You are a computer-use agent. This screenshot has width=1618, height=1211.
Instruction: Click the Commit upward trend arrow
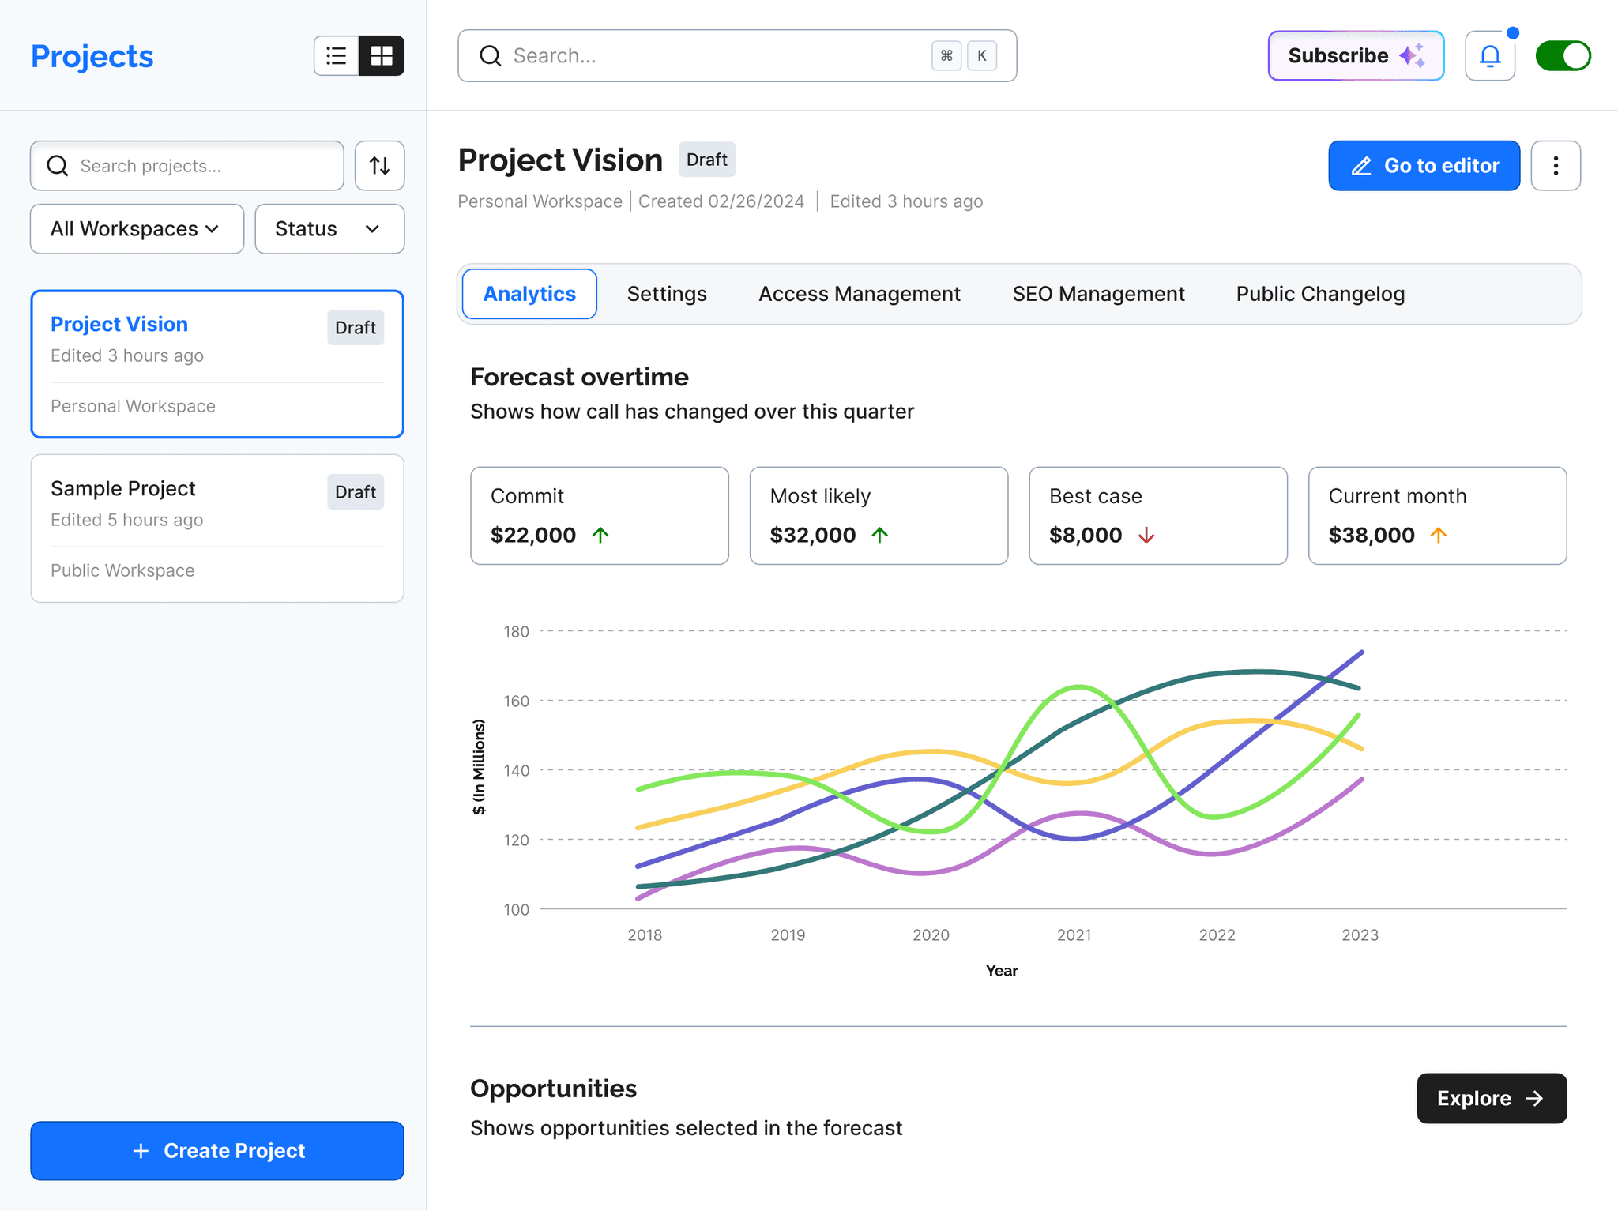pos(600,536)
